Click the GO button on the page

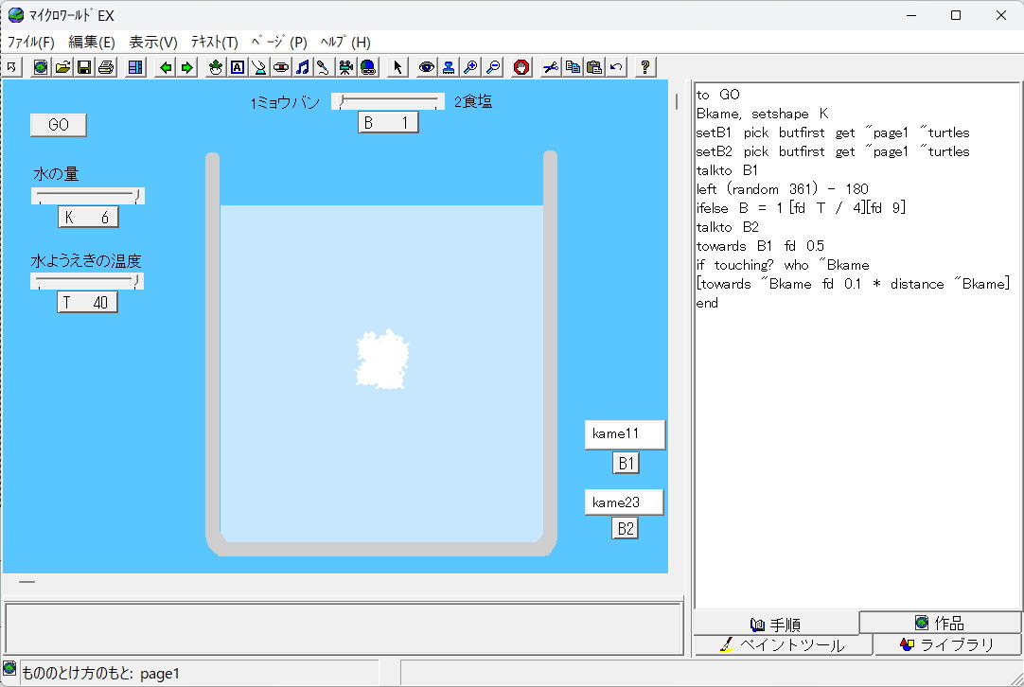58,125
